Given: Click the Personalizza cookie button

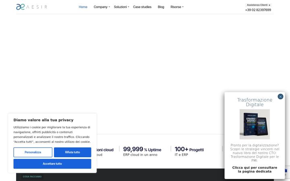Looking at the screenshot, I should 33,152.
